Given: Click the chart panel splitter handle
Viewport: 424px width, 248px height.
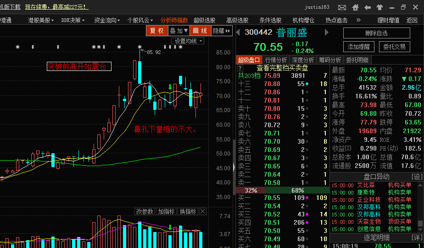Looking at the screenshot, I should click(234, 167).
